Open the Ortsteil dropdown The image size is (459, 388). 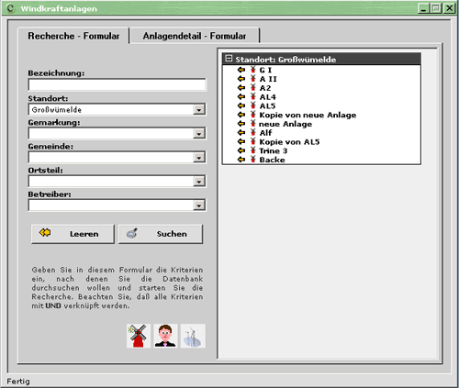coord(199,182)
